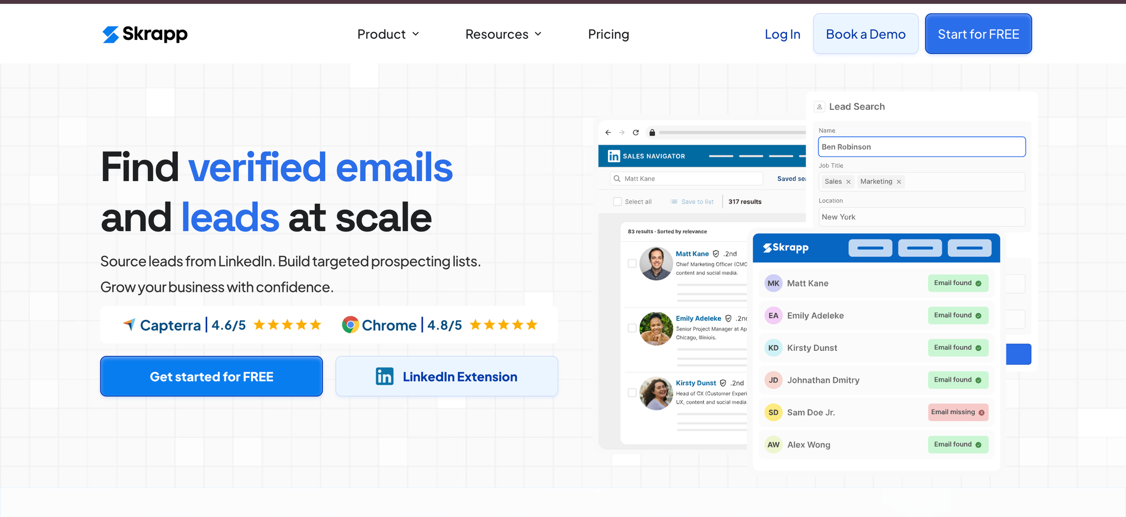The height and width of the screenshot is (517, 1126).
Task: Click the Sales Navigator LinkedIn icon
Action: (x=613, y=156)
